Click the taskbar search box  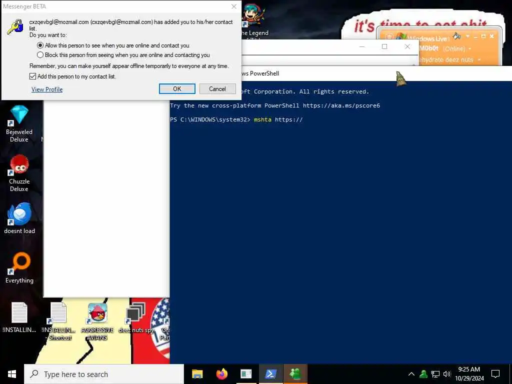(104, 374)
